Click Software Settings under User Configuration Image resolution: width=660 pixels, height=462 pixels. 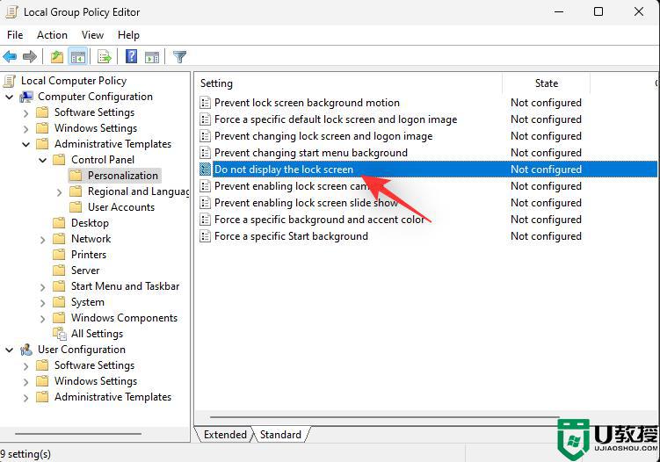pyautogui.click(x=94, y=365)
